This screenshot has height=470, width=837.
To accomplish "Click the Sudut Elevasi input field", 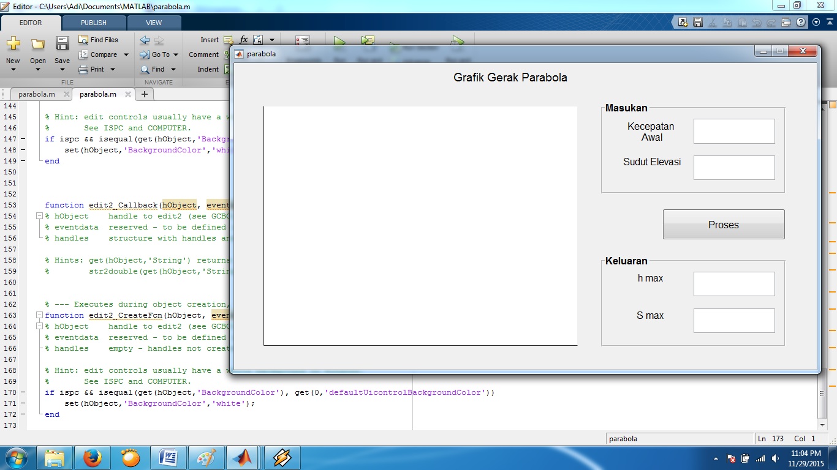I will point(734,168).
